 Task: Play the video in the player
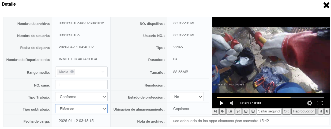(221, 103)
